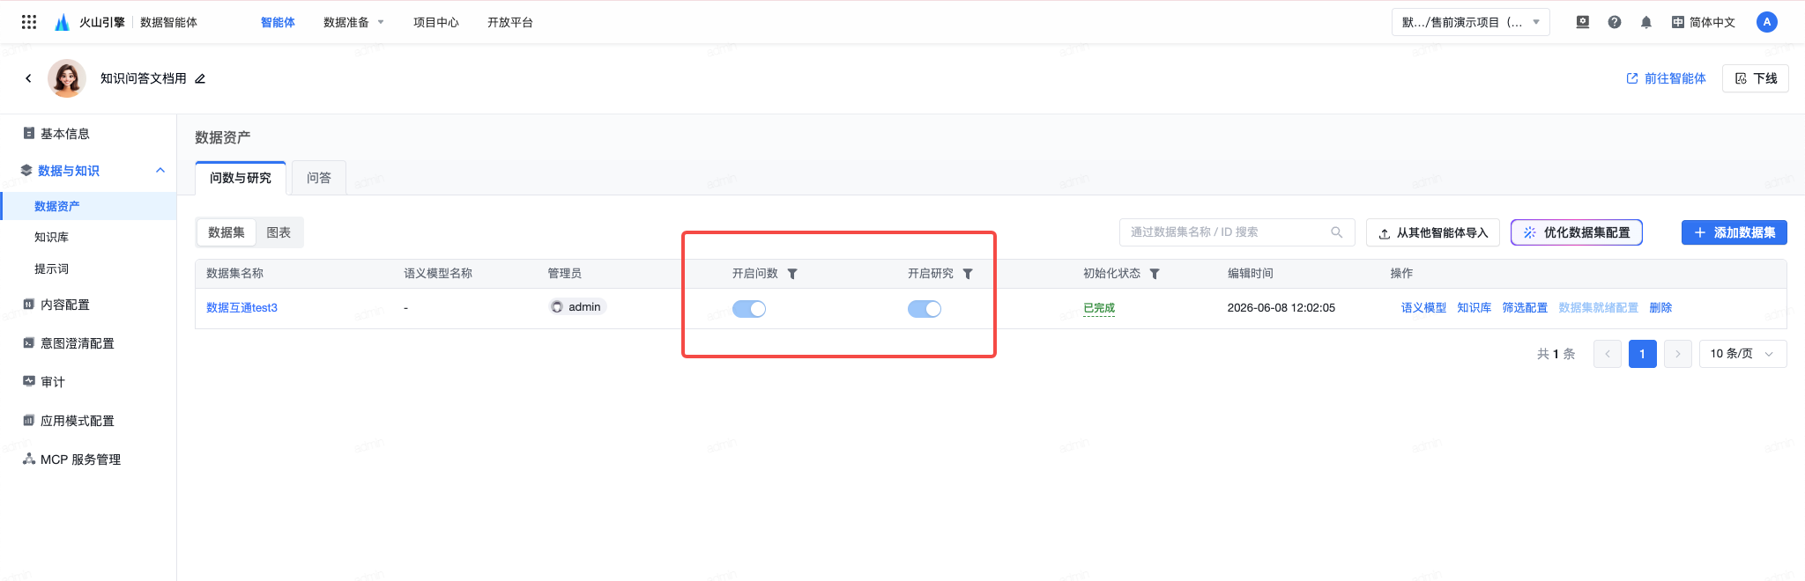Open the 开放平台 menu
The height and width of the screenshot is (581, 1805).
(510, 22)
